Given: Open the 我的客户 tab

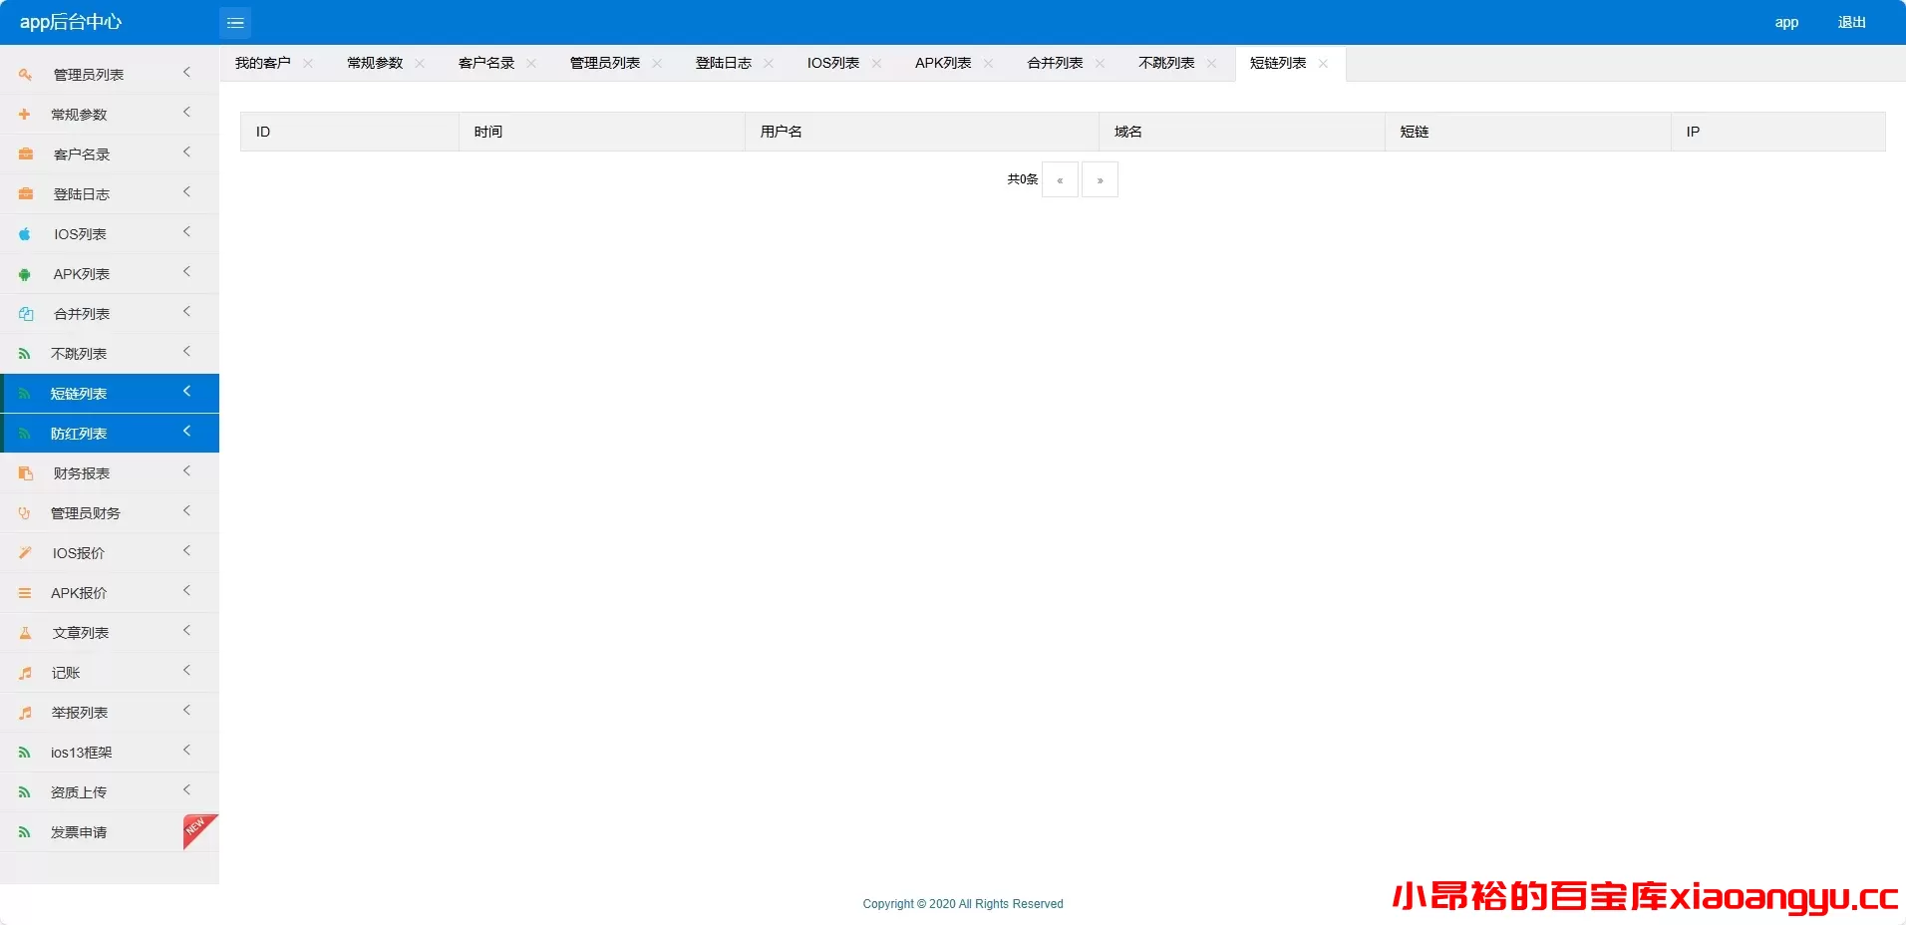Looking at the screenshot, I should [x=263, y=63].
